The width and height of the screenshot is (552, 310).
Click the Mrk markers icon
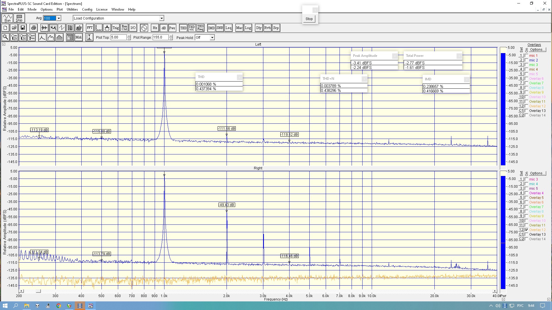(x=78, y=37)
